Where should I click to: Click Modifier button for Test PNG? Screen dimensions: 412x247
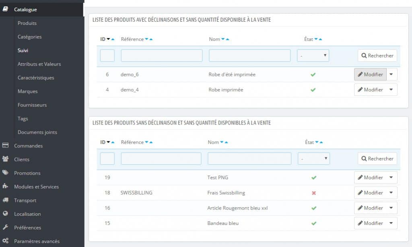click(x=370, y=178)
